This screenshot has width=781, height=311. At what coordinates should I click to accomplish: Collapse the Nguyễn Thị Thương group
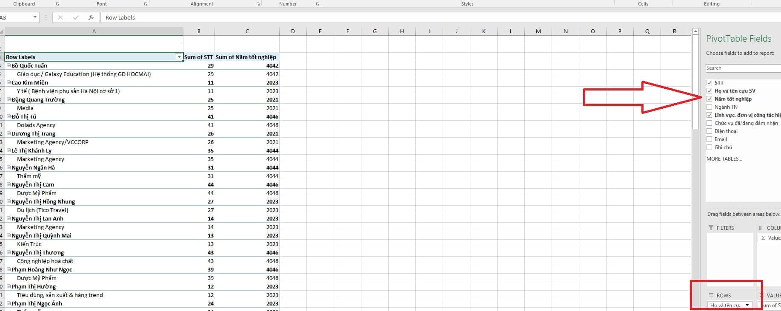9,252
